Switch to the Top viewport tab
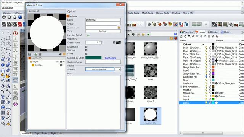244x137 pixels. 37,133
